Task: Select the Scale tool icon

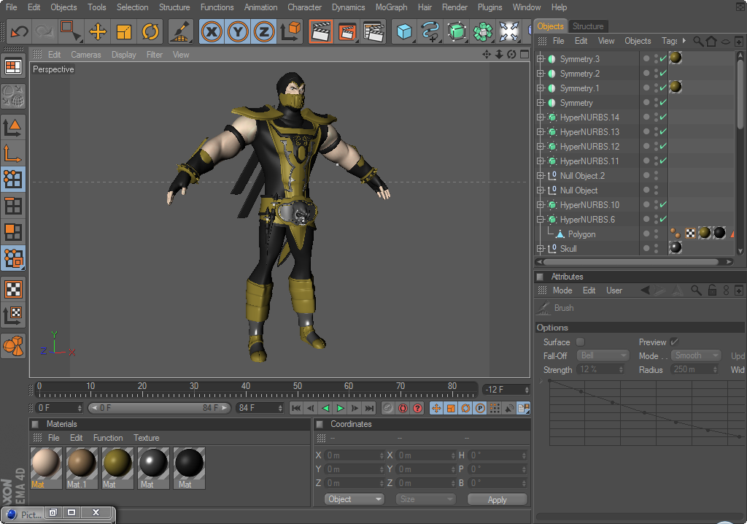Action: 124,32
